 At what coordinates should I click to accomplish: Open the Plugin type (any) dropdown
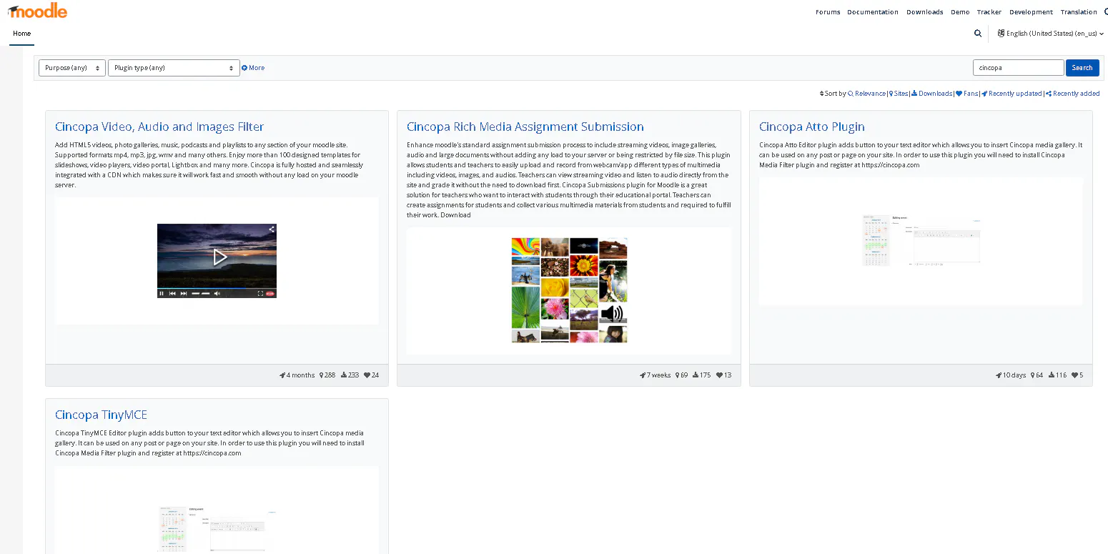pos(174,68)
